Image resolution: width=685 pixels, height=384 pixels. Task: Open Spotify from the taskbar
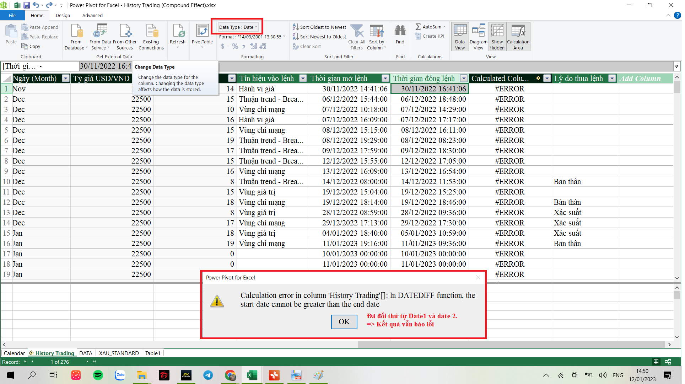tap(98, 375)
